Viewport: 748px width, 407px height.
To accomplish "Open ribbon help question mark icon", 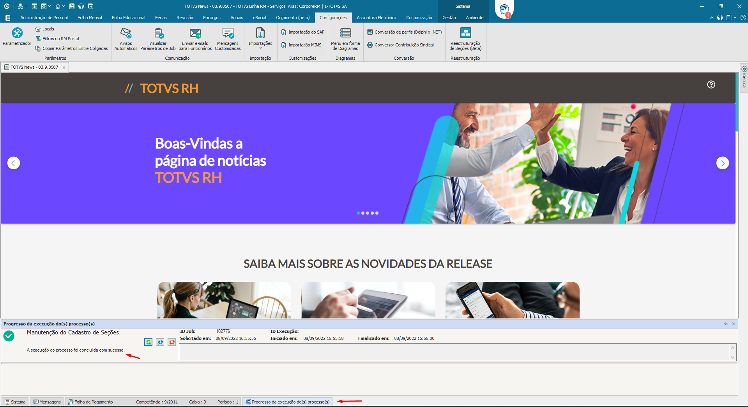I will pos(743,18).
